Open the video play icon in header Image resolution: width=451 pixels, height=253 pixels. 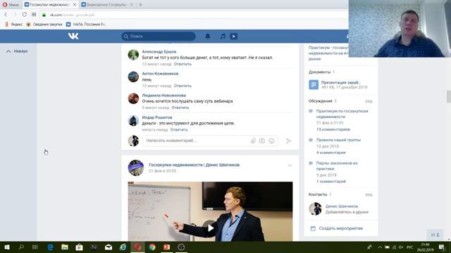(233, 36)
